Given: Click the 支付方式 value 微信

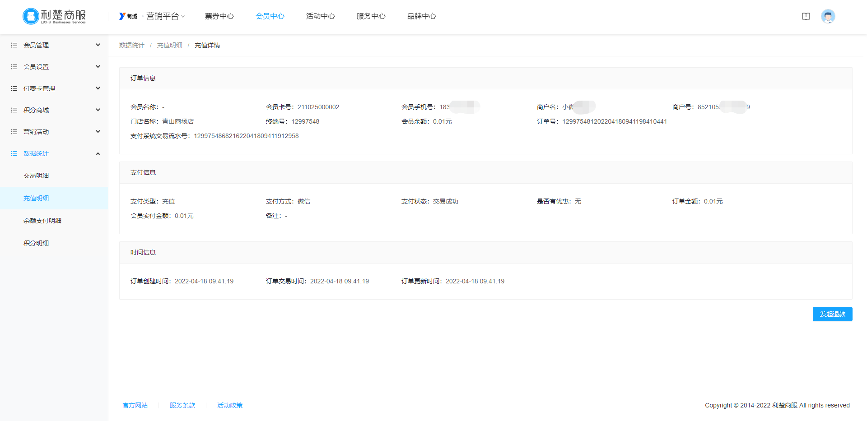Looking at the screenshot, I should [304, 201].
